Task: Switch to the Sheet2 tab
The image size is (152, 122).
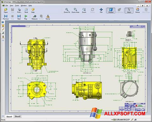Action: click(17, 116)
